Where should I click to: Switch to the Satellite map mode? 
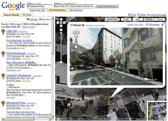point(149,19)
